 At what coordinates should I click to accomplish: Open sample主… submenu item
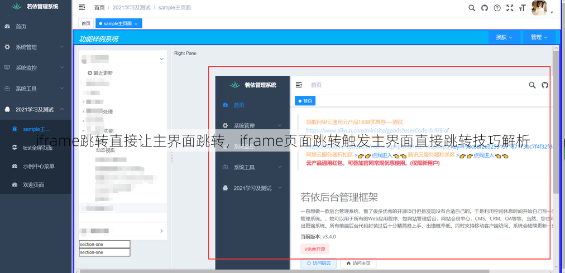[36, 129]
